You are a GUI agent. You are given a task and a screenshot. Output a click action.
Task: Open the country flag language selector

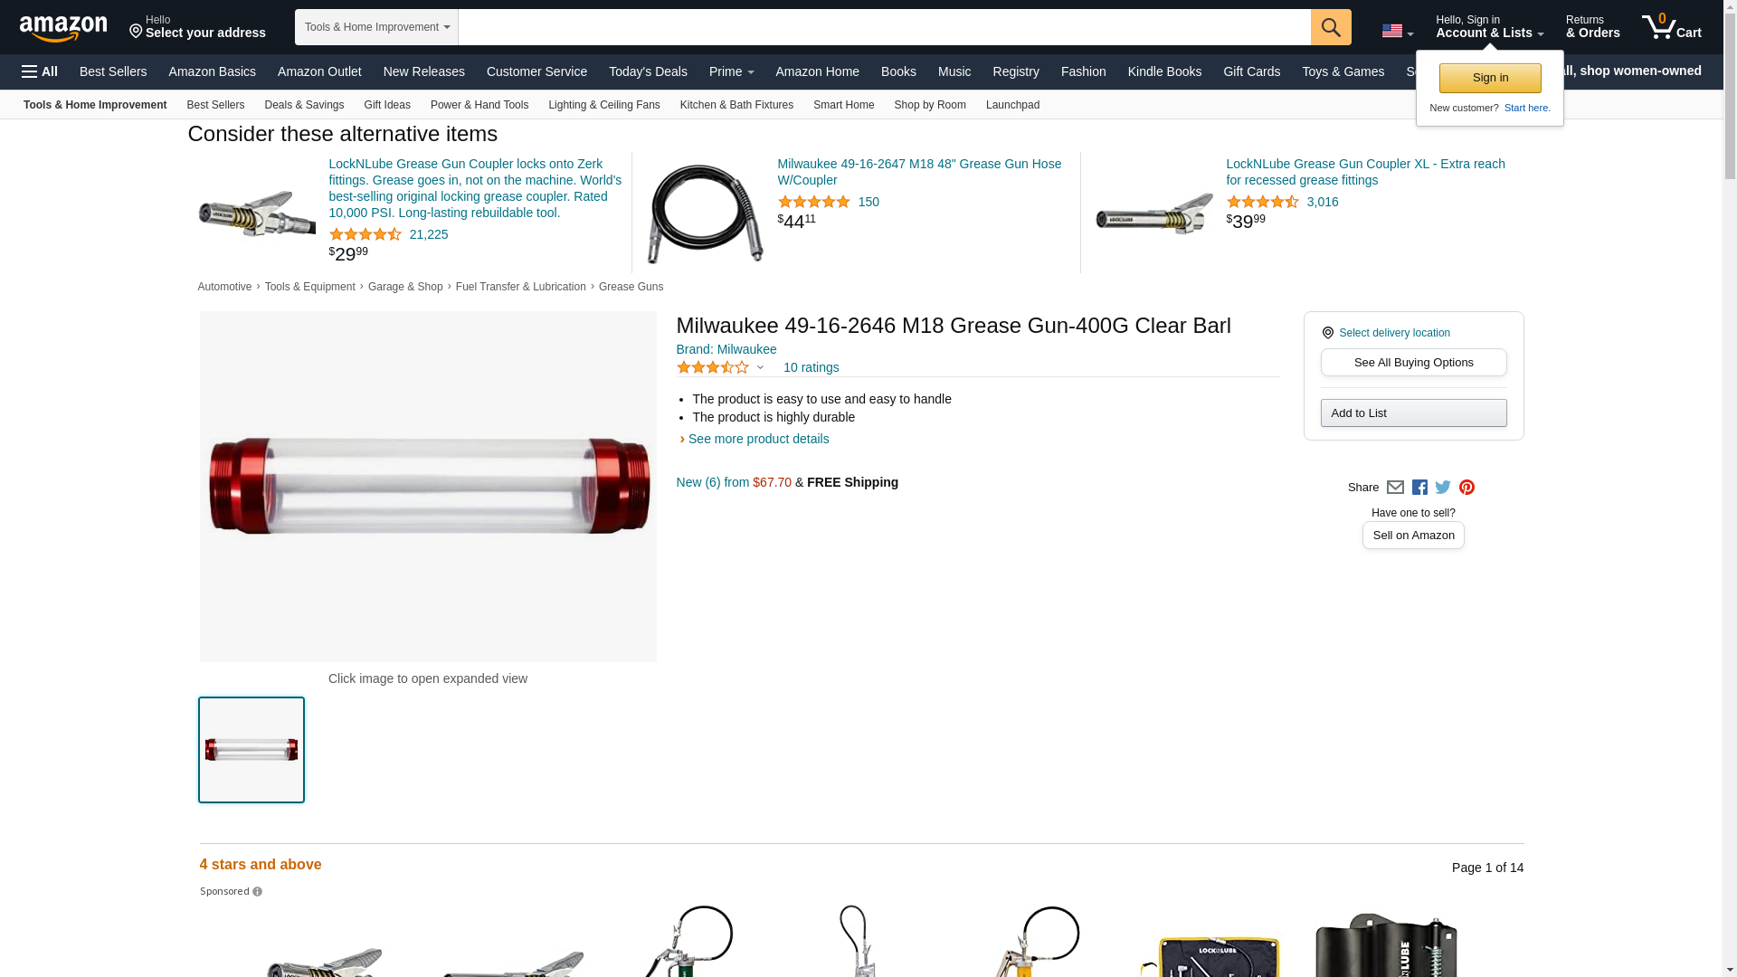pos(1397,32)
